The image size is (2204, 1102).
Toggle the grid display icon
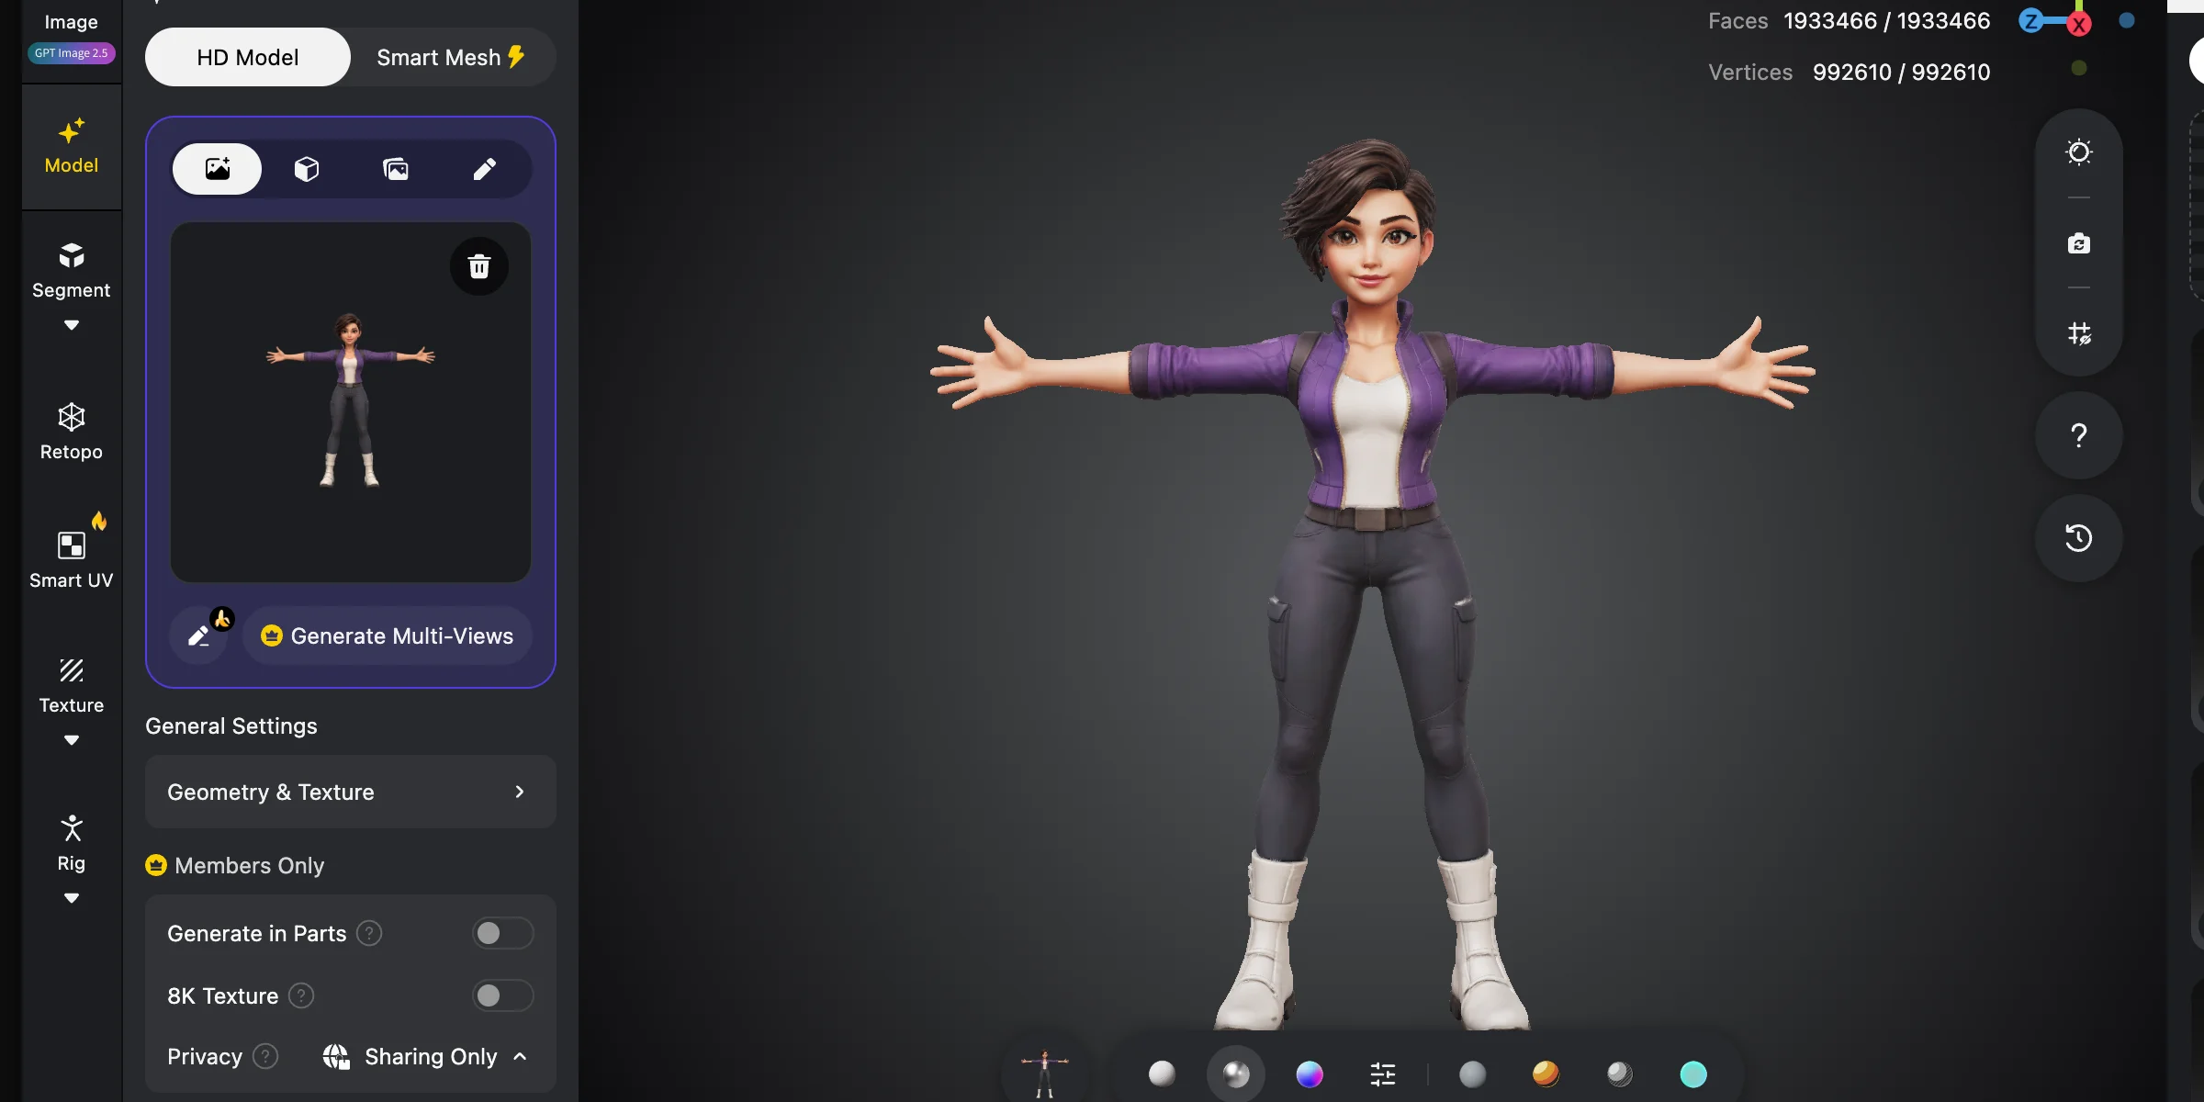tap(2078, 332)
